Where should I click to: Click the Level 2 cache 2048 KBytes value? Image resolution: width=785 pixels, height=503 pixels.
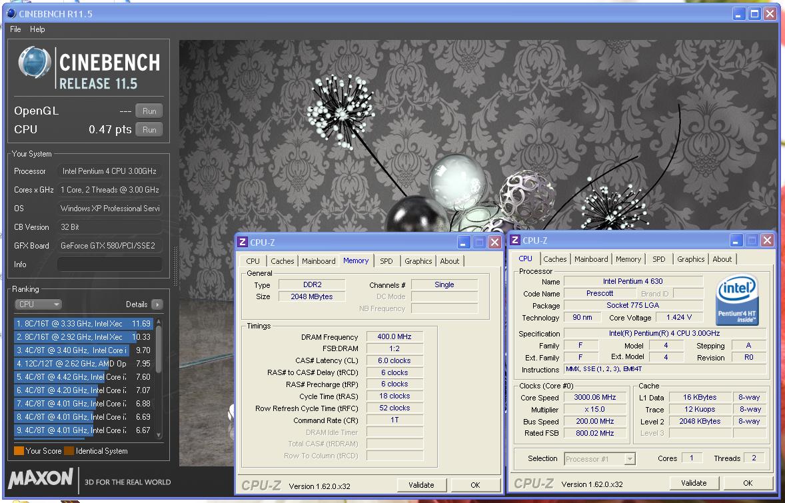point(700,421)
